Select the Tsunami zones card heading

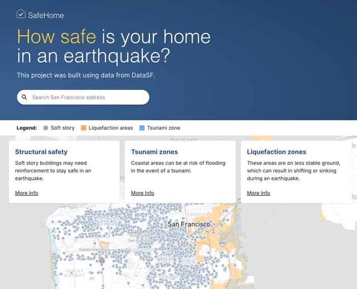pyautogui.click(x=155, y=151)
